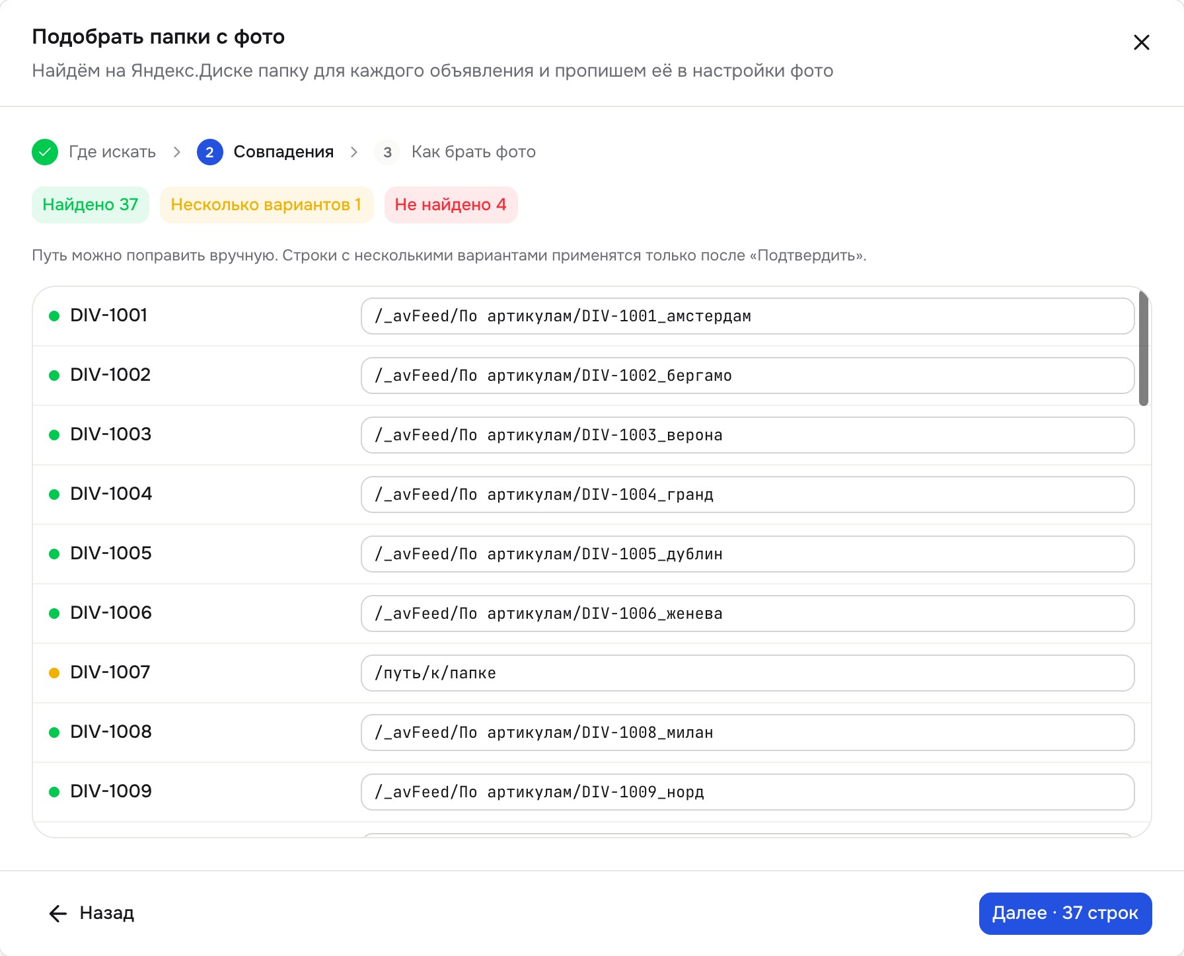Click the chevron after 'Совпадения'
Image resolution: width=1184 pixels, height=956 pixels.
[x=354, y=152]
